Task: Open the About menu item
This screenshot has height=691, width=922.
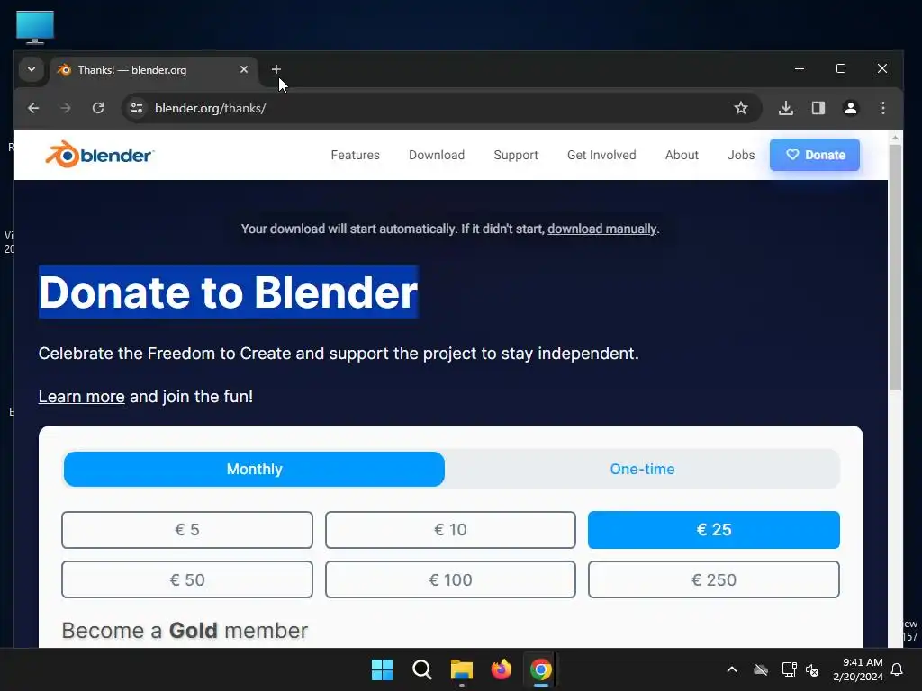Action: [682, 155]
